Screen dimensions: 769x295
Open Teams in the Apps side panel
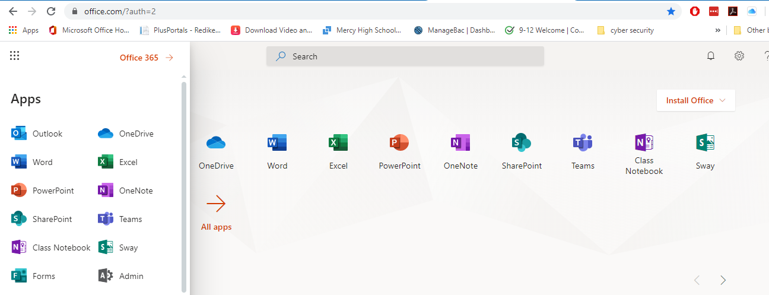[x=120, y=219]
